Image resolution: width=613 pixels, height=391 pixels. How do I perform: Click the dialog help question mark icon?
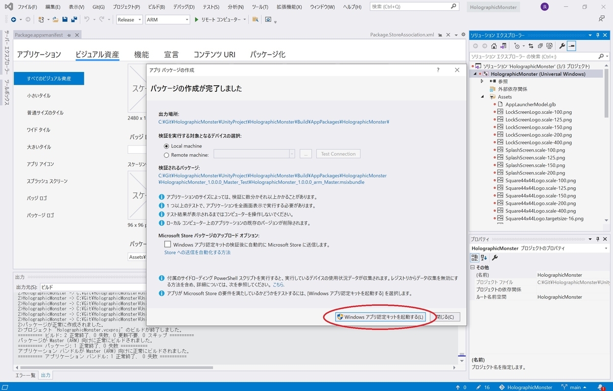(x=437, y=70)
